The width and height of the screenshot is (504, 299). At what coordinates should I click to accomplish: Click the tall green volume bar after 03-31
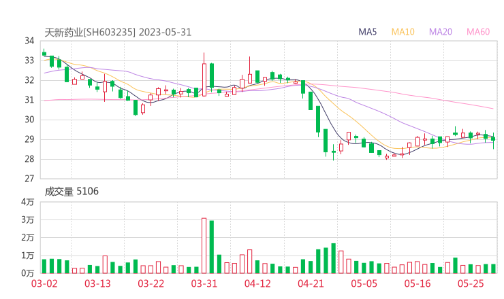point(212,247)
